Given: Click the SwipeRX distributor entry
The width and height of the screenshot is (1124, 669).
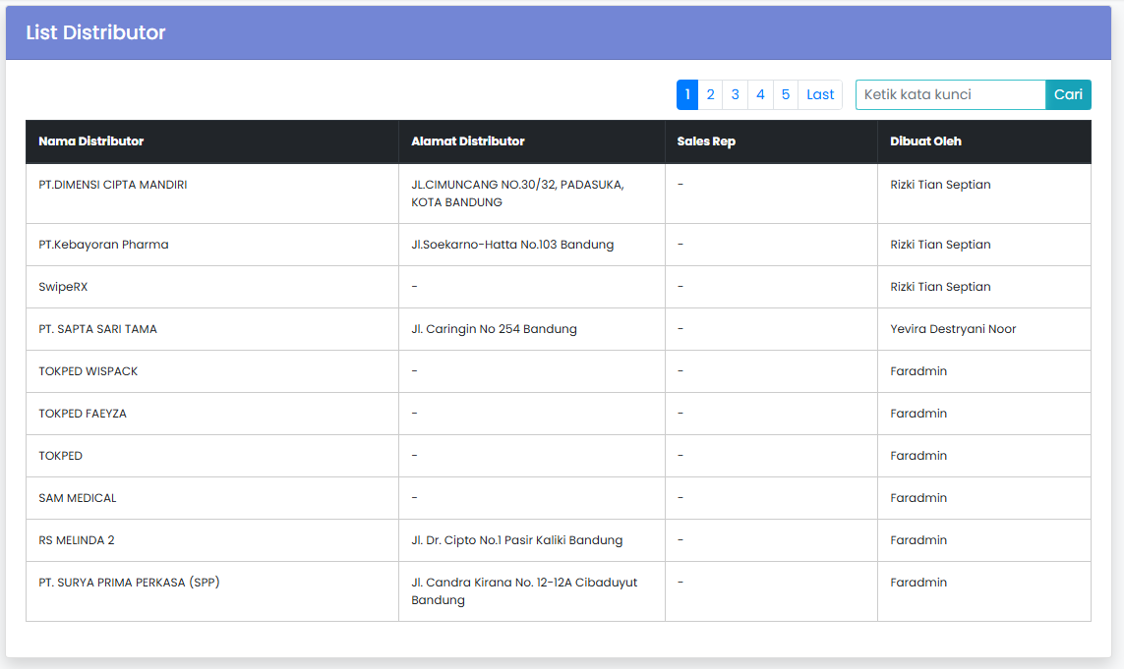Looking at the screenshot, I should tap(63, 287).
